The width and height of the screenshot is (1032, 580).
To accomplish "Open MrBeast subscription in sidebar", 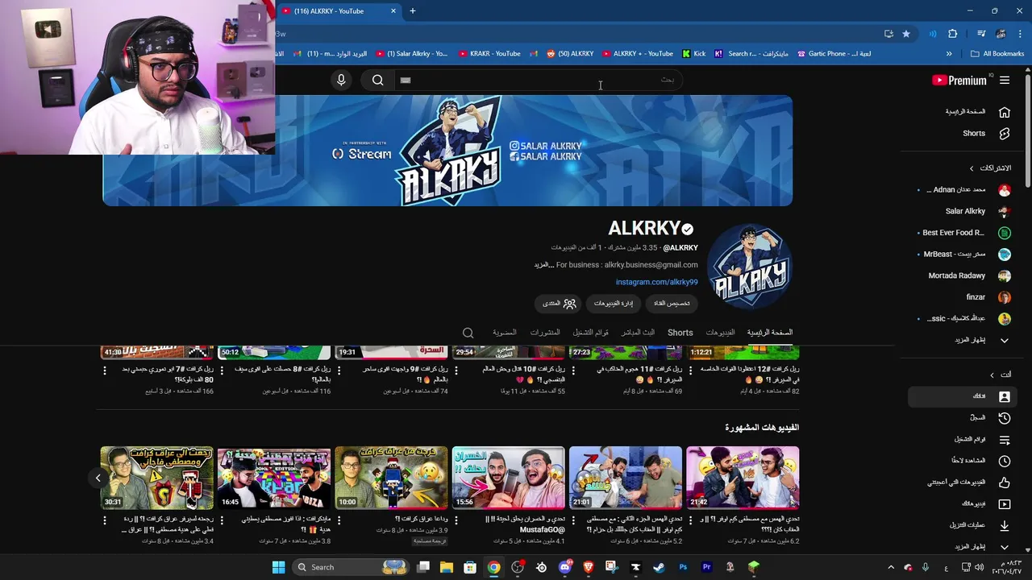I will click(963, 254).
